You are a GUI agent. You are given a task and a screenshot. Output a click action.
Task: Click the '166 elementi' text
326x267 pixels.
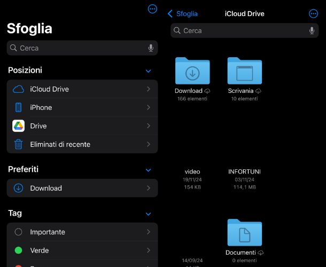click(192, 99)
